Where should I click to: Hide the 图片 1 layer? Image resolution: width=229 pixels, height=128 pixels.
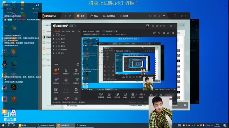coord(54,39)
